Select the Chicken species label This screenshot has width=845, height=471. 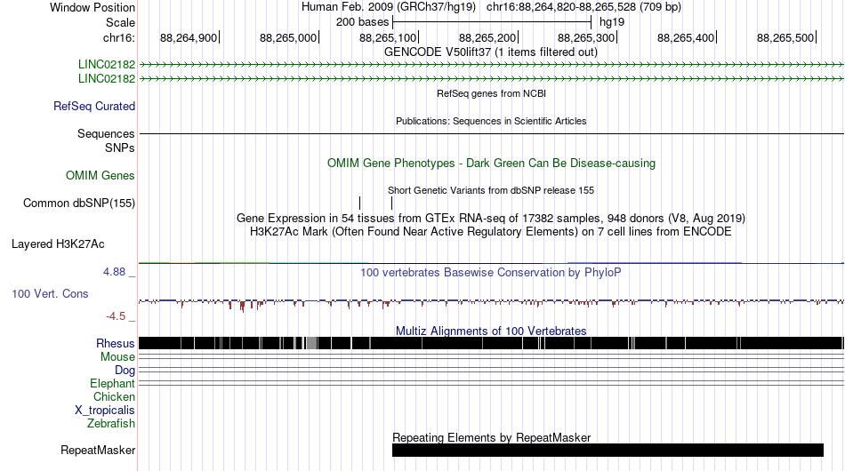[114, 396]
